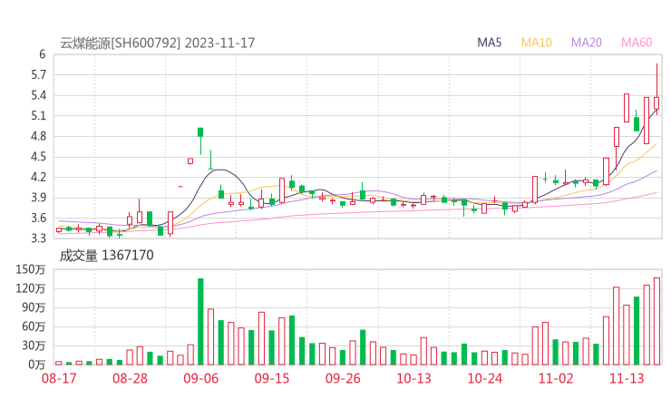Click the 成交量 1367170 volume label

click(x=107, y=256)
